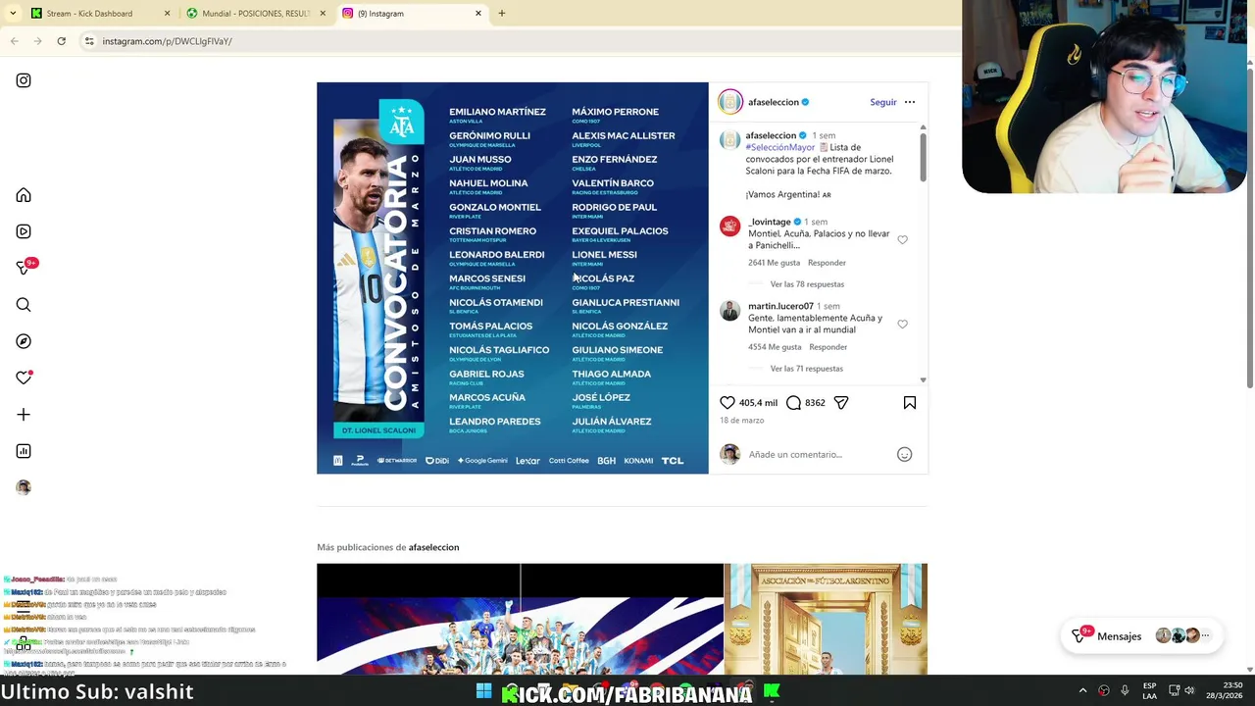Open direct messages with 9+ badge
This screenshot has width=1255, height=706.
tap(25, 267)
